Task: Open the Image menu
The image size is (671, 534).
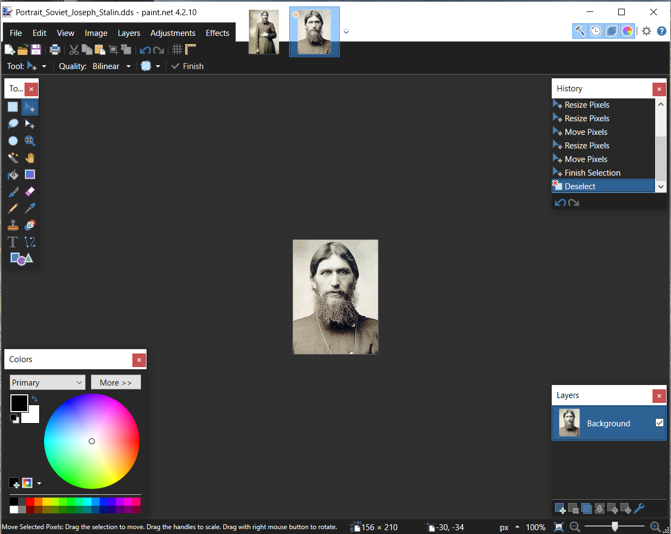Action: coord(96,33)
